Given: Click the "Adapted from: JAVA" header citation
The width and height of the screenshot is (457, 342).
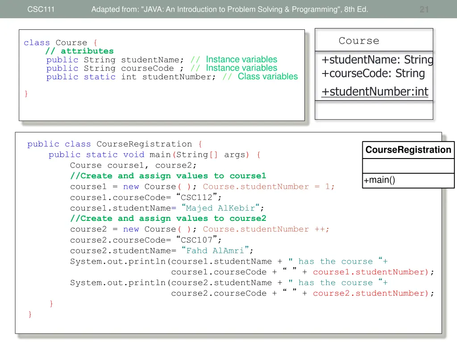Looking at the screenshot, I should pyautogui.click(x=230, y=9).
